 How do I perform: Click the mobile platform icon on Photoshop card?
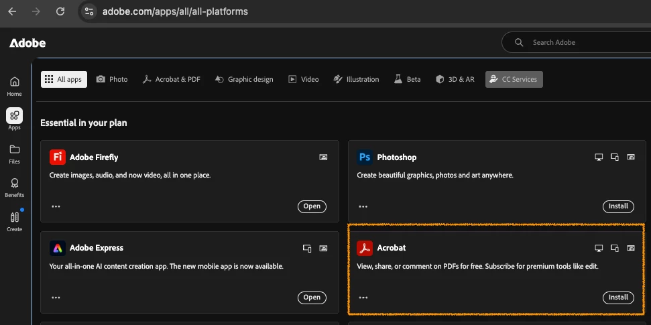coord(615,157)
